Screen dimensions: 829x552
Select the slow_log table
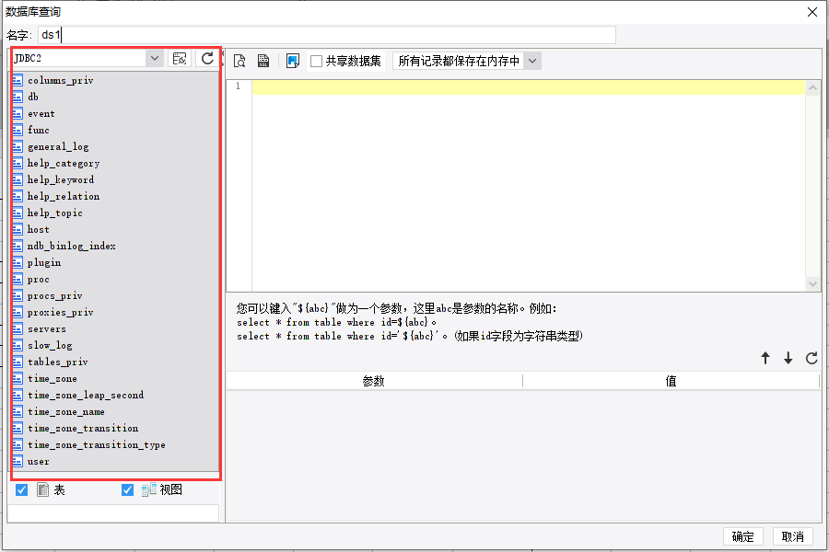point(50,346)
